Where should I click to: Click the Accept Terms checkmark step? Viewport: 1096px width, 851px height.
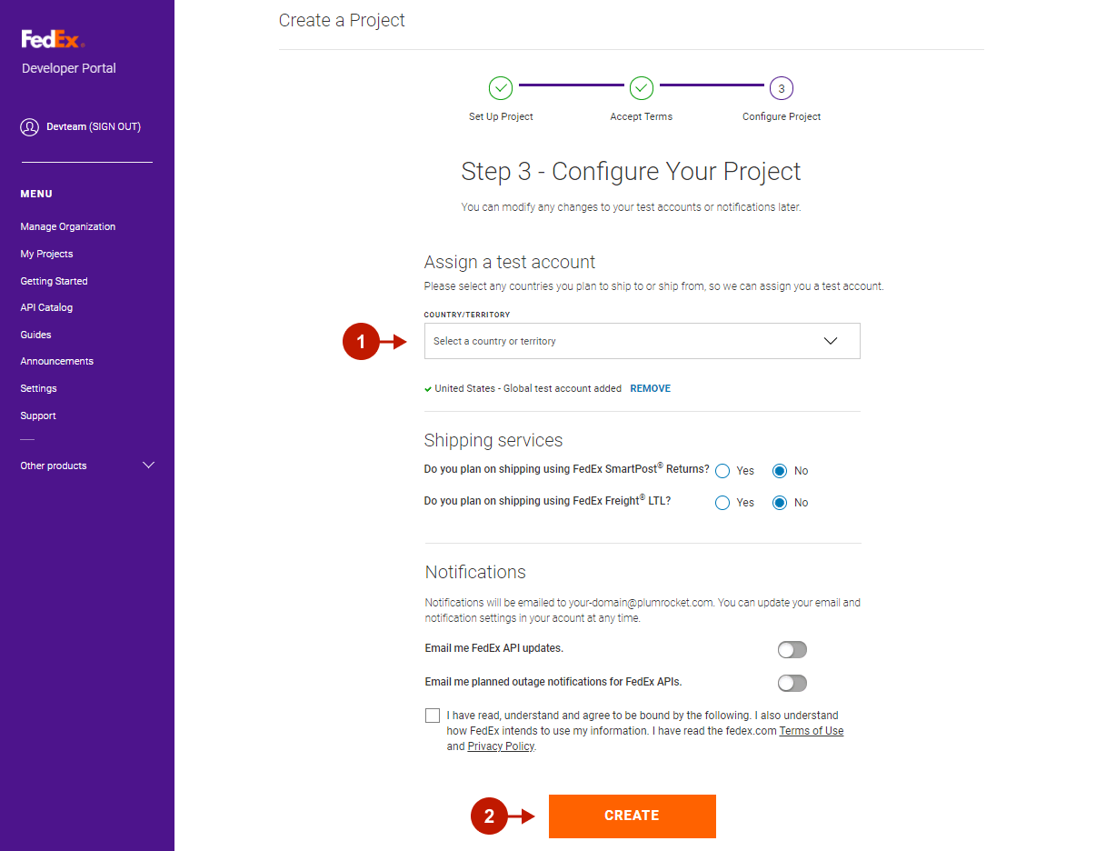click(642, 88)
